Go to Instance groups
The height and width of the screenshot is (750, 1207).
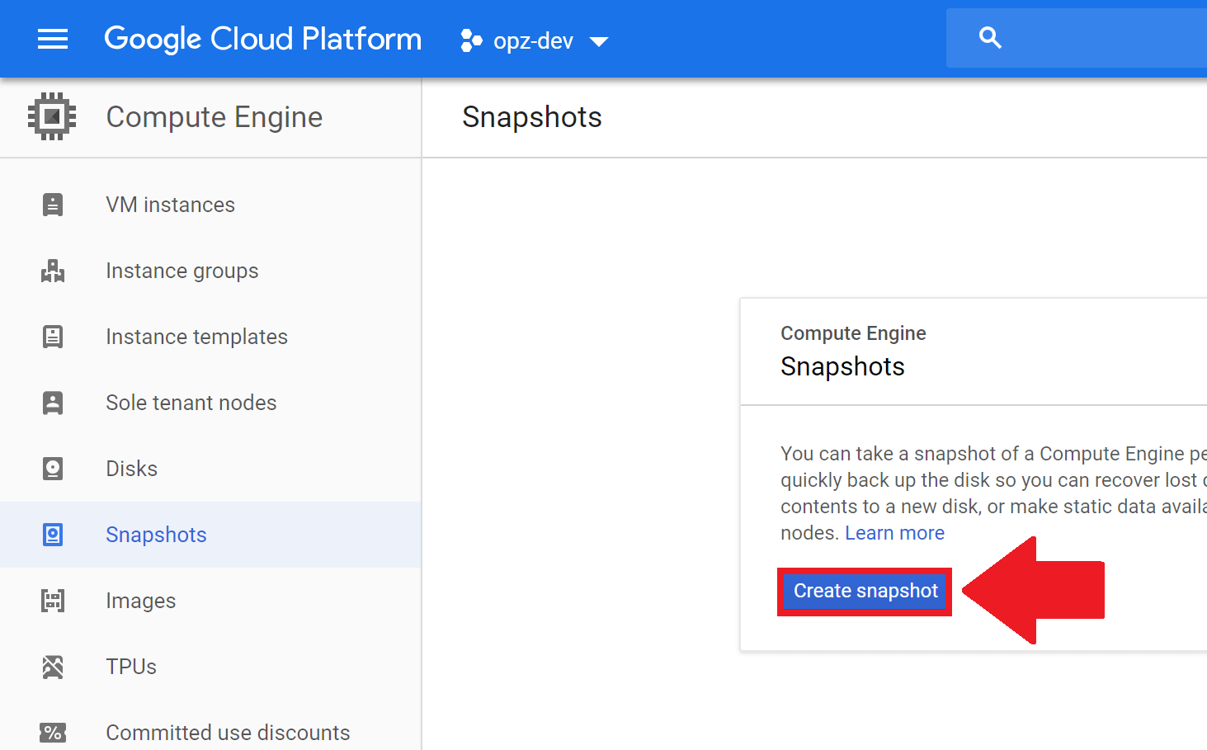pos(182,271)
